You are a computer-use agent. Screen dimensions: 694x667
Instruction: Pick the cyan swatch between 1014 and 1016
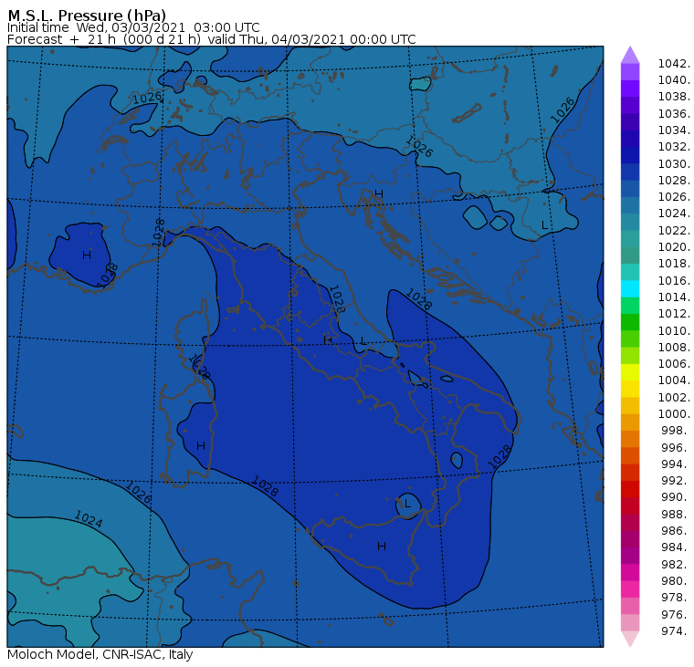pyautogui.click(x=630, y=289)
